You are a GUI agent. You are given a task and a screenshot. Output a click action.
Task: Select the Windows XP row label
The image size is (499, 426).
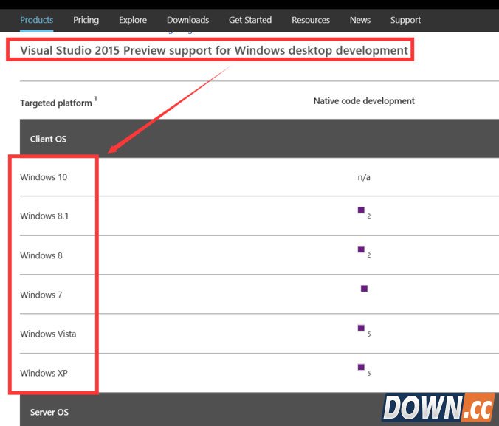(44, 373)
